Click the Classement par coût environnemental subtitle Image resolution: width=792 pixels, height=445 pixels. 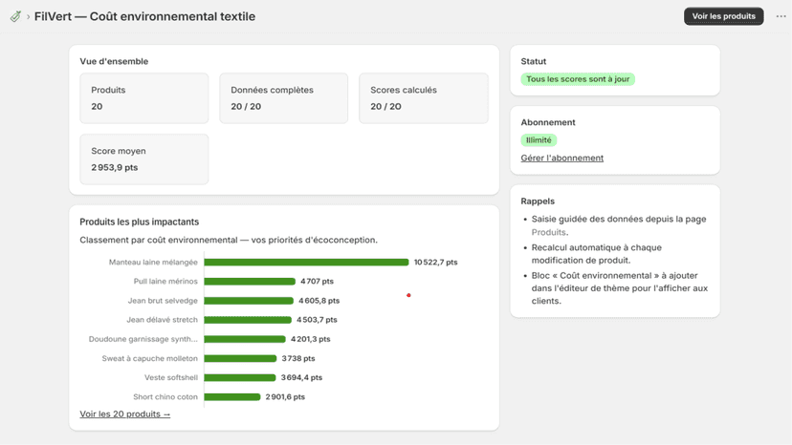[229, 240]
